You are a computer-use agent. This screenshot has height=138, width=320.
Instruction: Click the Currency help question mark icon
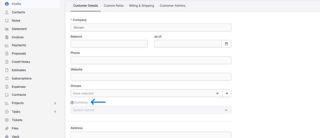coord(72,102)
